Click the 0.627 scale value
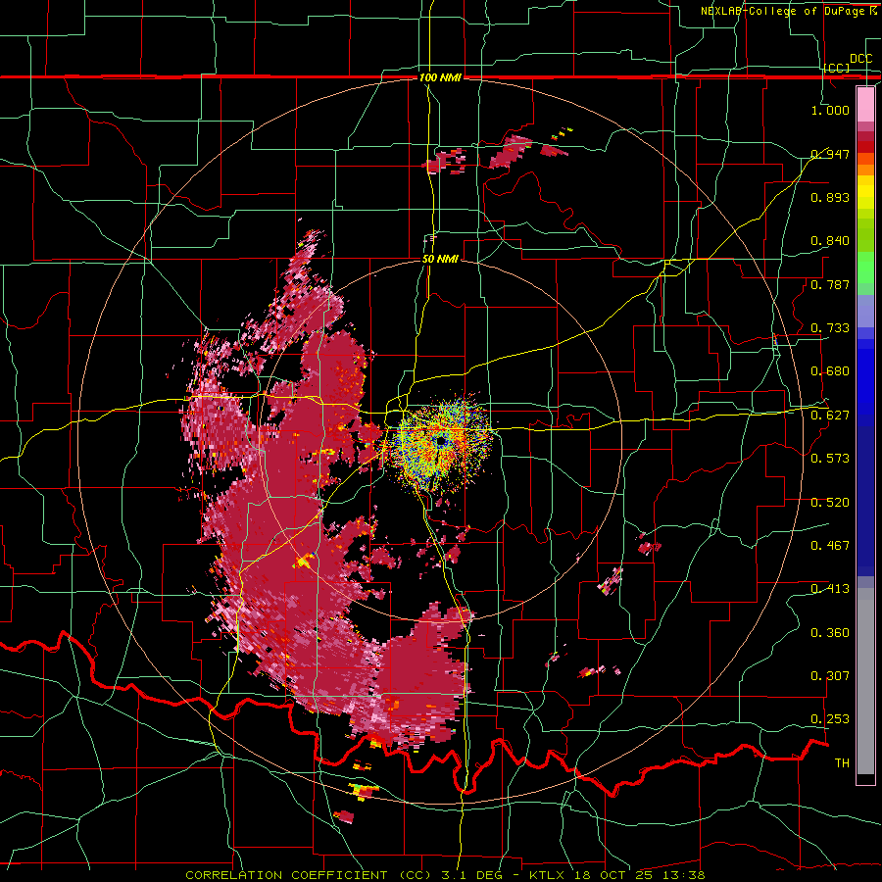 [x=830, y=416]
